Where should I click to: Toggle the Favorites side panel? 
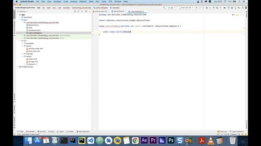[x=15, y=109]
